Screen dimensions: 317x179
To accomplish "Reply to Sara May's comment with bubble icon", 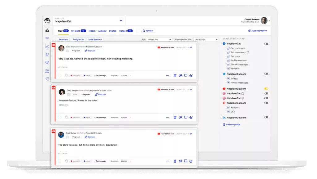I will [x=186, y=75].
